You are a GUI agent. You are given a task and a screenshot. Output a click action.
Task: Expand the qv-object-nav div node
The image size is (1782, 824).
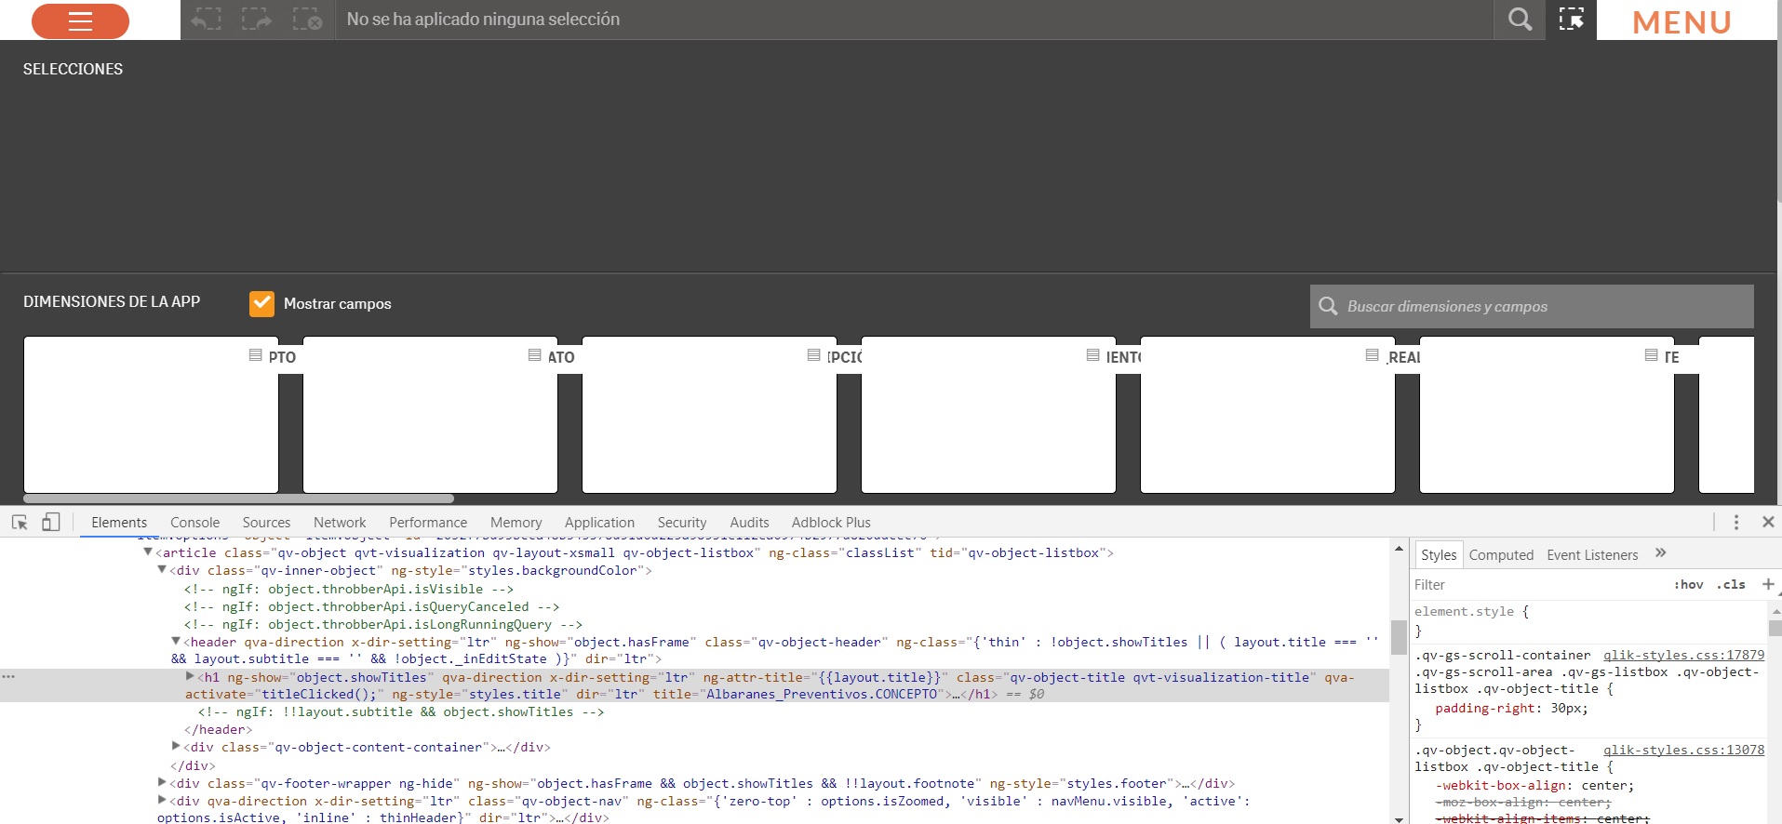click(162, 800)
